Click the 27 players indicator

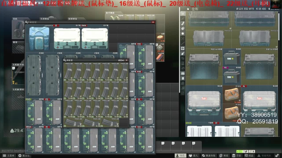tap(252, 151)
